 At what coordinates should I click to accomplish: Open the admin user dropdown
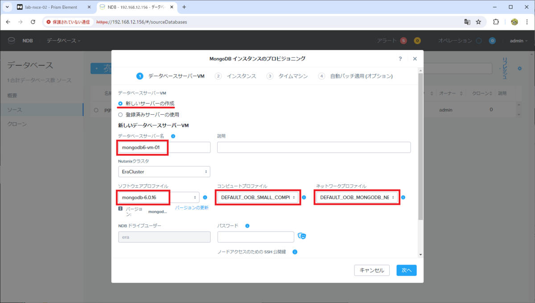point(519,41)
